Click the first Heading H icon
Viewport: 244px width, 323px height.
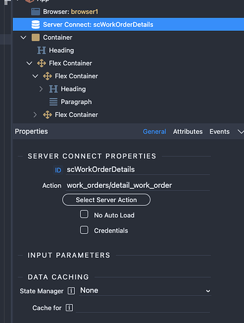tap(41, 50)
